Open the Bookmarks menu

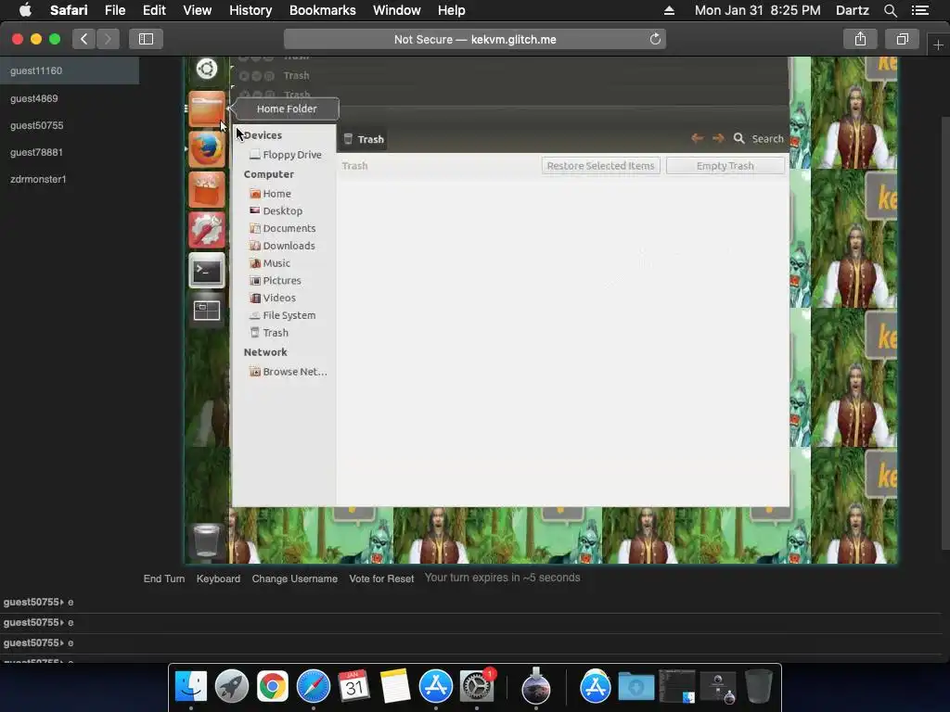point(322,10)
